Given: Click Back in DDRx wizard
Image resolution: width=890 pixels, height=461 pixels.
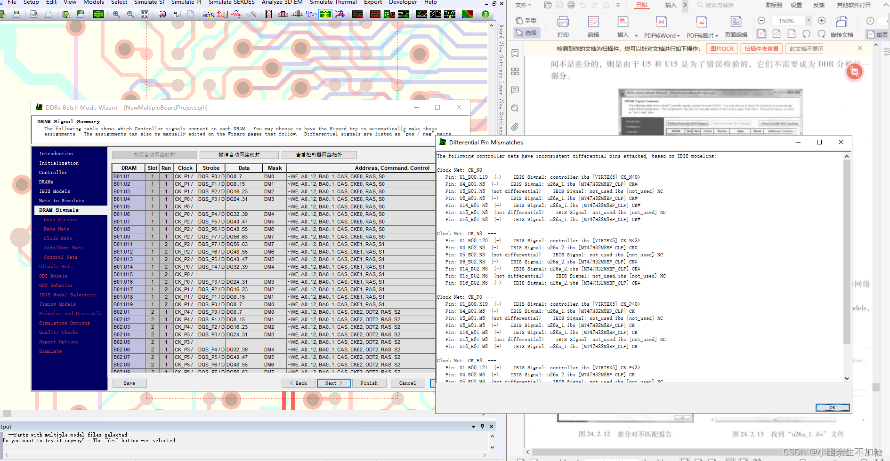Looking at the screenshot, I should (299, 383).
